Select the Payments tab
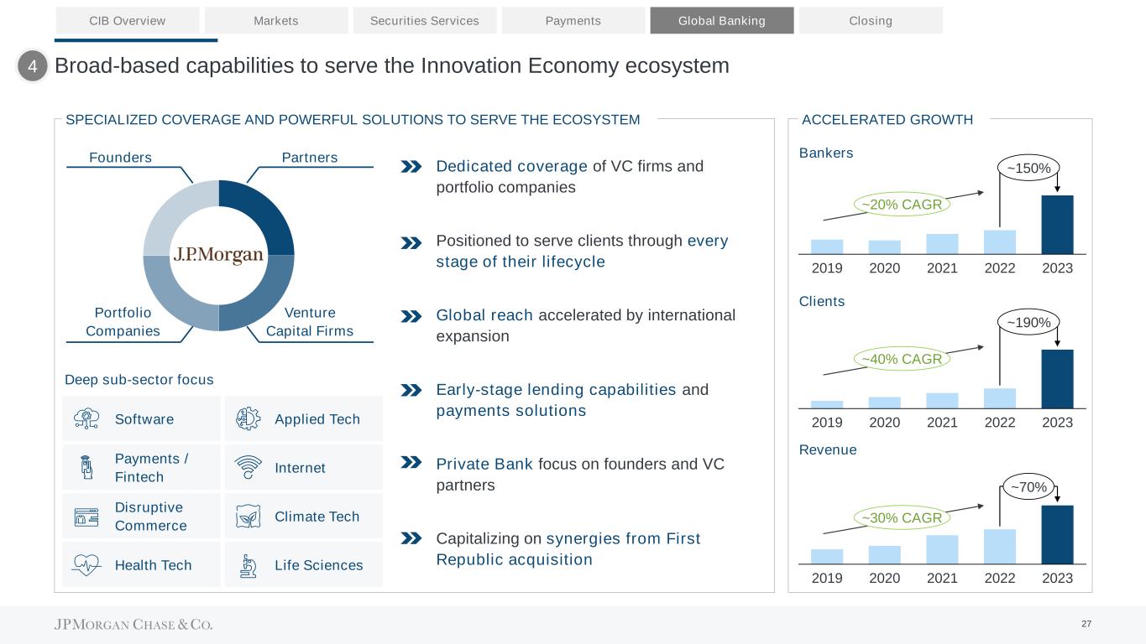1146x644 pixels. [x=573, y=20]
